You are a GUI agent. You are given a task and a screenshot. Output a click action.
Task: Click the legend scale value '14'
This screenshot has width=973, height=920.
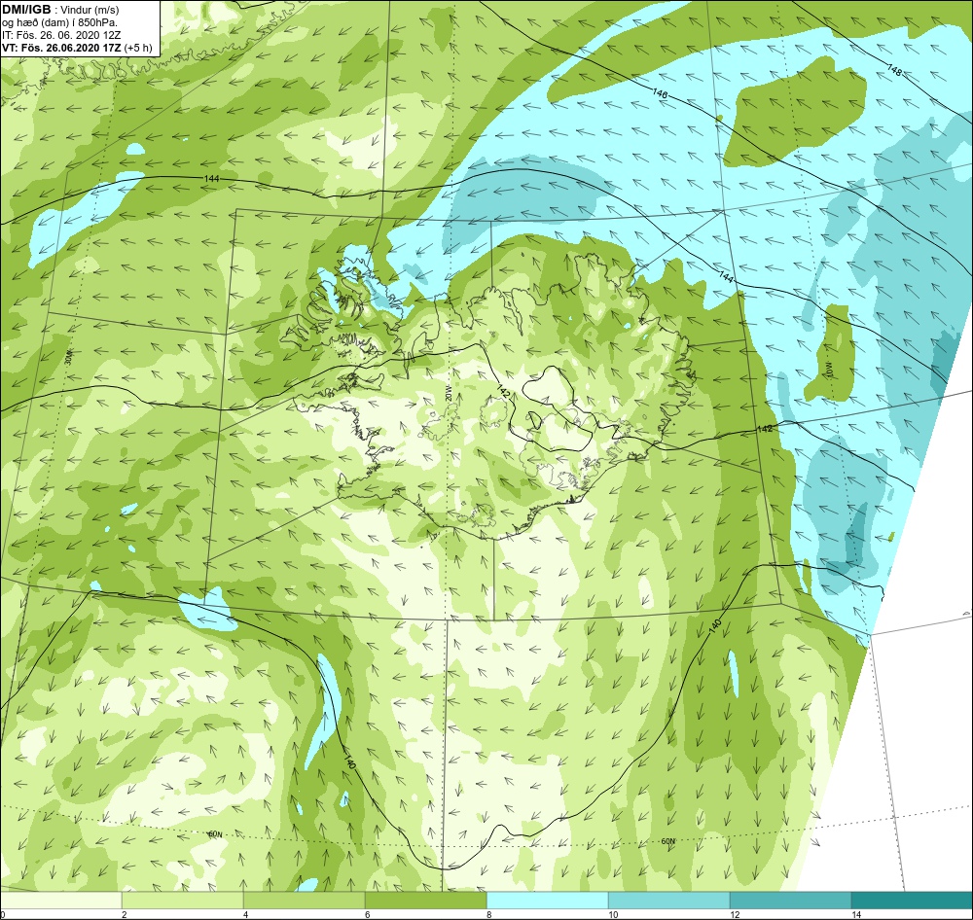pos(856,914)
